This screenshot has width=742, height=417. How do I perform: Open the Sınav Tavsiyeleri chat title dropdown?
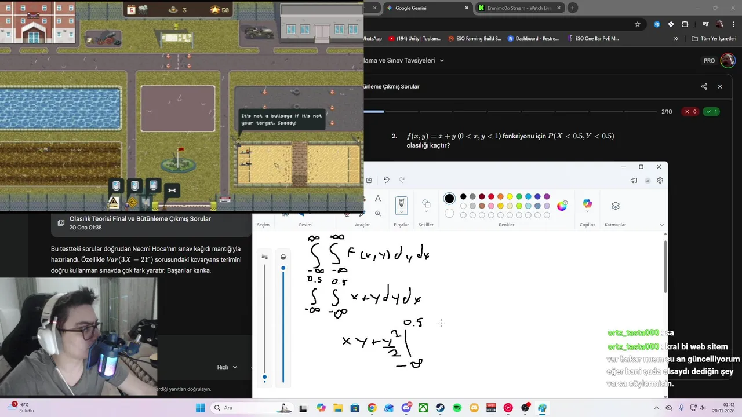click(442, 60)
